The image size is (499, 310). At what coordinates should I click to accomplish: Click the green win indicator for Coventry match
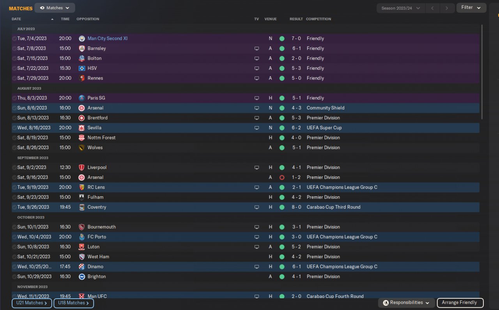pyautogui.click(x=282, y=207)
